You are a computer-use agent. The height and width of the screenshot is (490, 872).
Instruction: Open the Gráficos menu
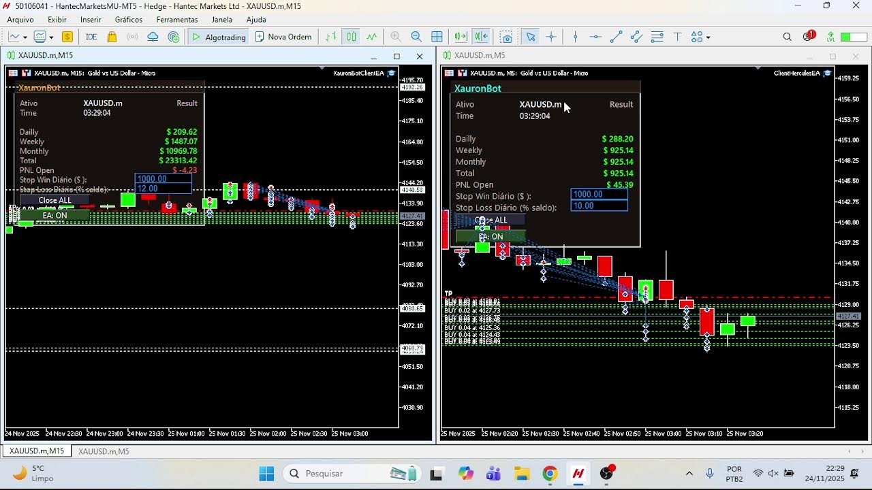(x=129, y=20)
